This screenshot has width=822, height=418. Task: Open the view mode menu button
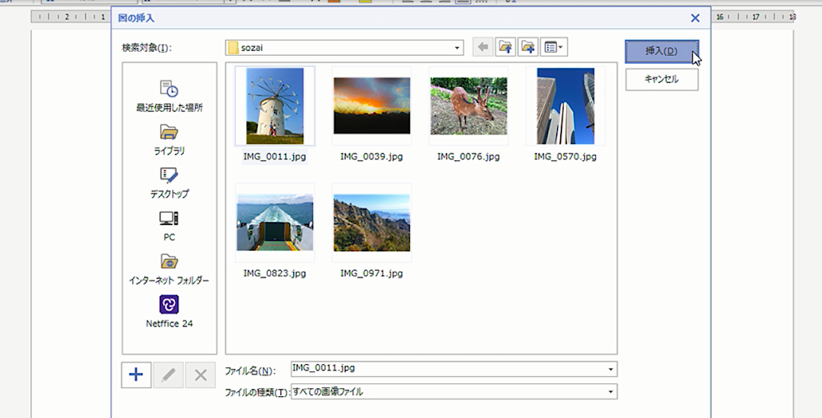tap(554, 47)
